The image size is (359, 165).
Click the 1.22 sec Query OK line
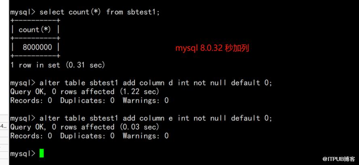click(x=85, y=92)
